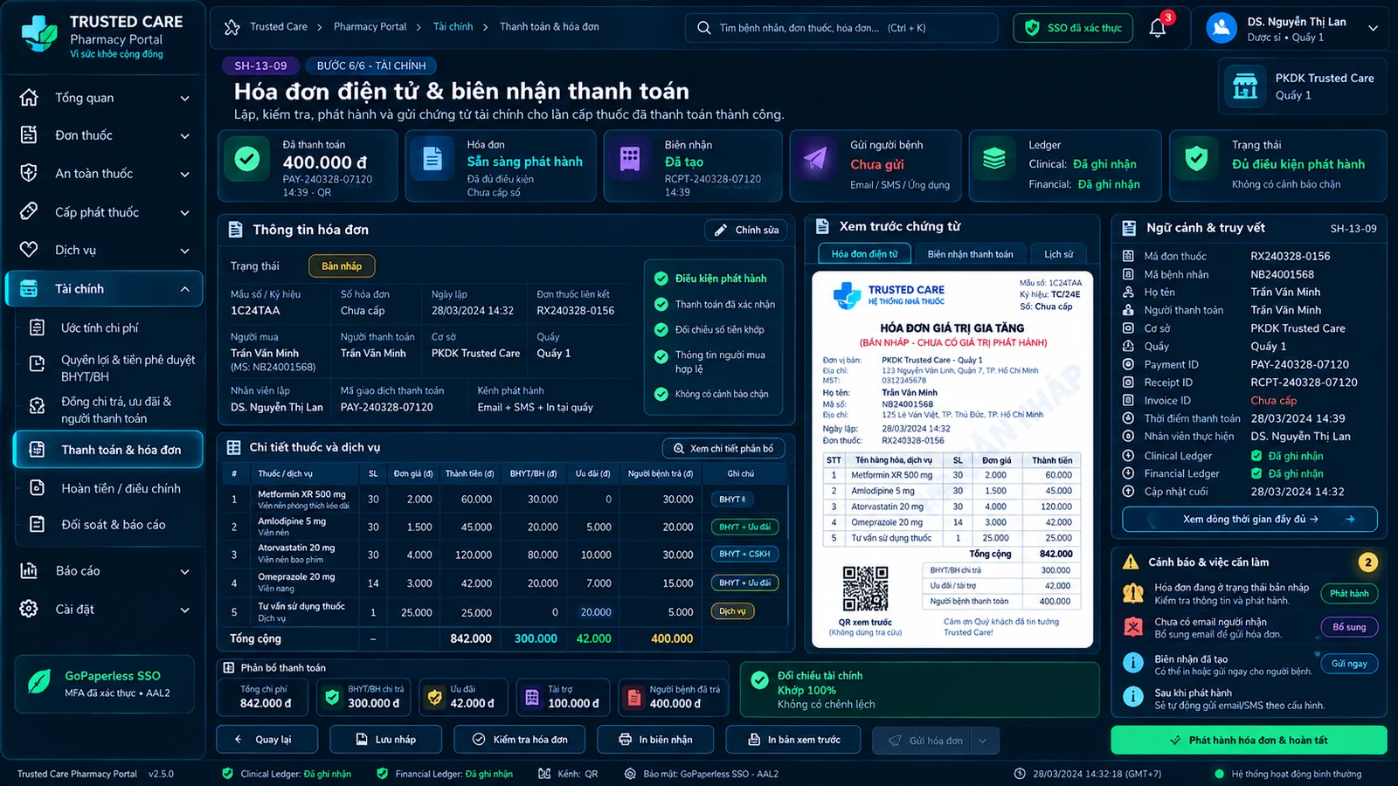Click the GoPaperless SSO leaf icon
Image resolution: width=1398 pixels, height=786 pixels.
39,682
